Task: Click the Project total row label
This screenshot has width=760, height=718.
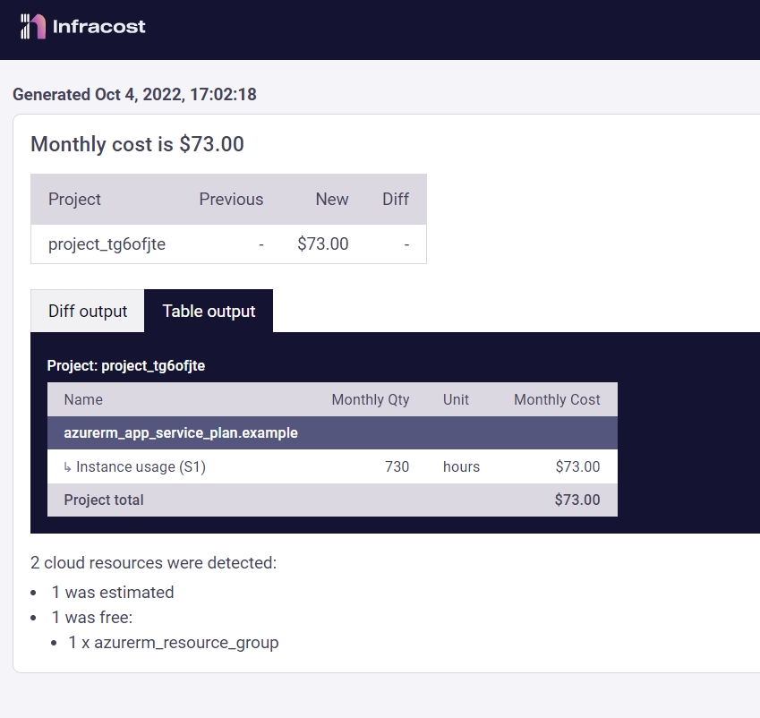Action: pos(104,500)
